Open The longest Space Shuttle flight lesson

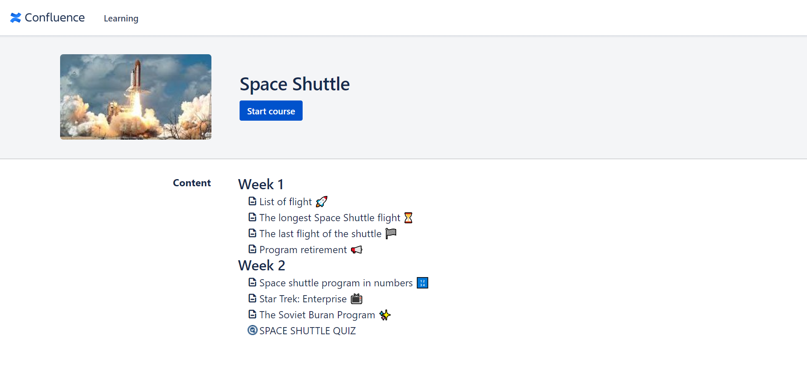330,218
